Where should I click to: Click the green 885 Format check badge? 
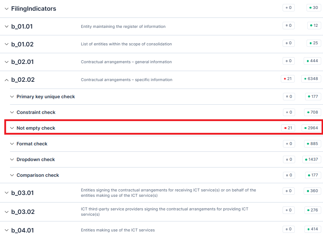click(313, 144)
